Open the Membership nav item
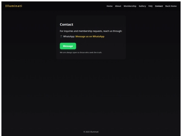 (x=130, y=6)
